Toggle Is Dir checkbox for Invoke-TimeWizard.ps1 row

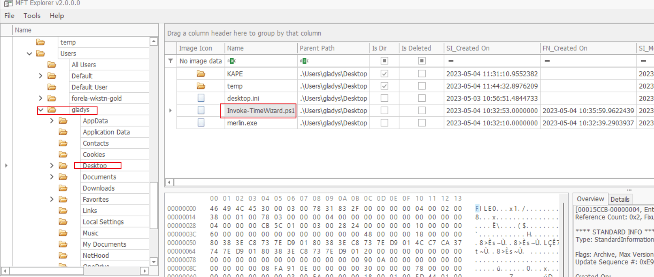point(384,110)
